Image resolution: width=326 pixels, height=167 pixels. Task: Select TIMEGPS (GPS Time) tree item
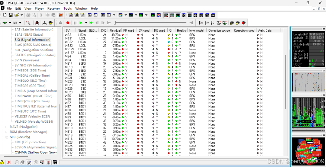pos(30,86)
